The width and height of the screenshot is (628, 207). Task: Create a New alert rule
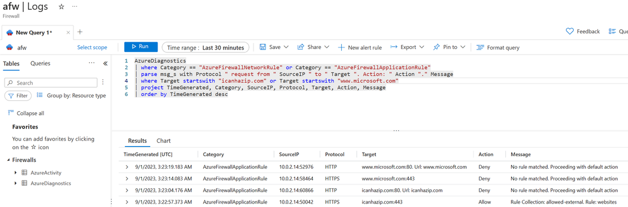coord(360,47)
